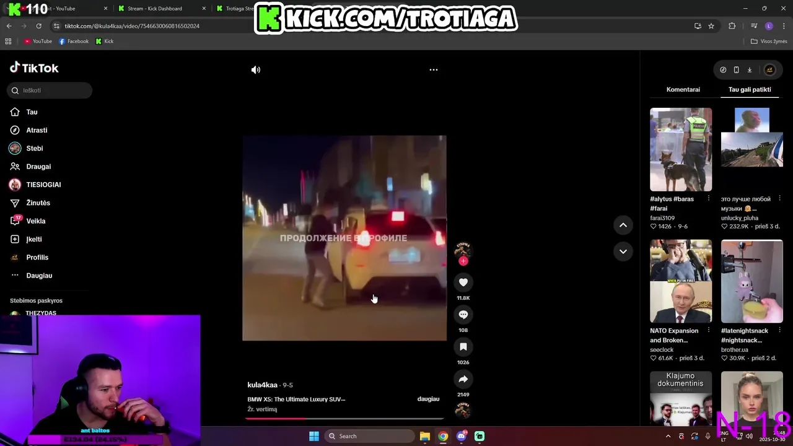Open the unlucky_pluha video thumbnail
The height and width of the screenshot is (446, 793).
pyautogui.click(x=752, y=149)
